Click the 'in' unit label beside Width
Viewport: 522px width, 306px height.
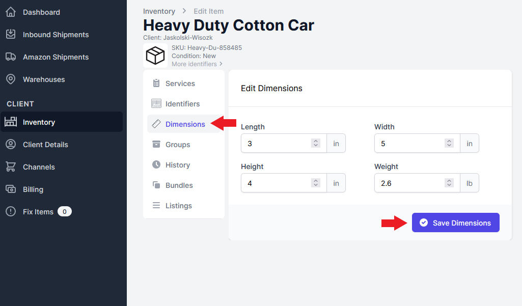[470, 144]
